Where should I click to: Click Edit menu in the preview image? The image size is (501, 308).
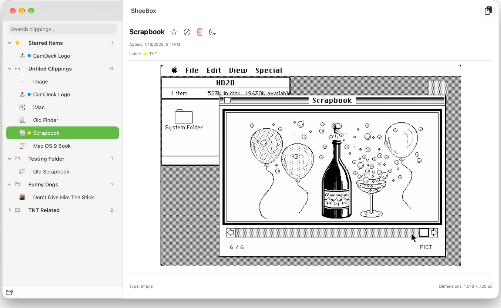point(214,70)
